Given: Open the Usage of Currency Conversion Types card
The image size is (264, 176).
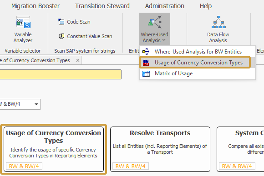Looking at the screenshot, I should coord(54,149).
